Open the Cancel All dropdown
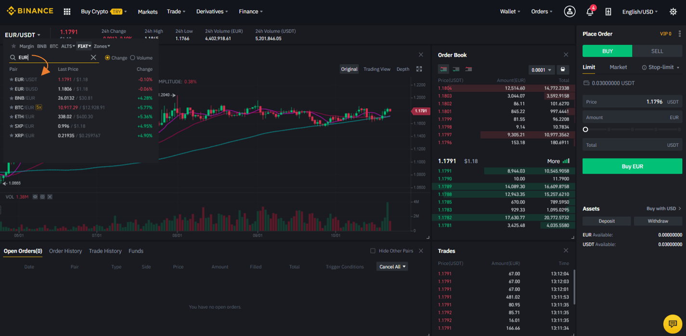The image size is (686, 336). pyautogui.click(x=392, y=267)
